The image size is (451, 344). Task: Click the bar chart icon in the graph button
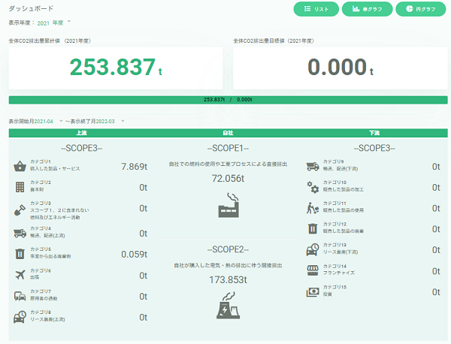356,9
